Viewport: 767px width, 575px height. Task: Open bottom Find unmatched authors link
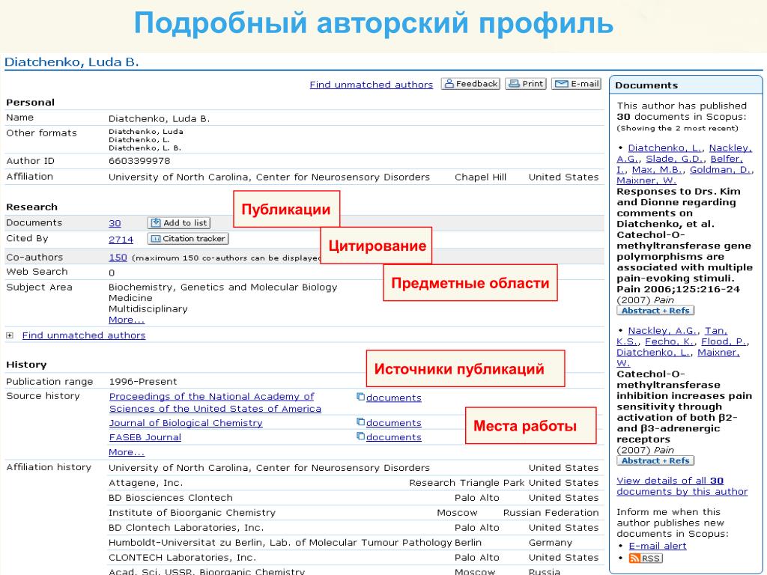point(84,335)
